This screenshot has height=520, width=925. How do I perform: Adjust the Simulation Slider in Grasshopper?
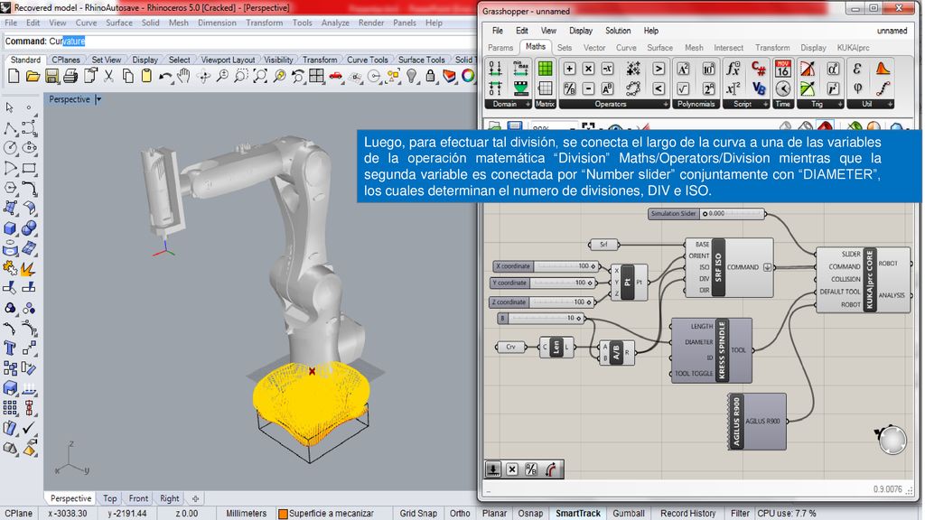[x=706, y=213]
